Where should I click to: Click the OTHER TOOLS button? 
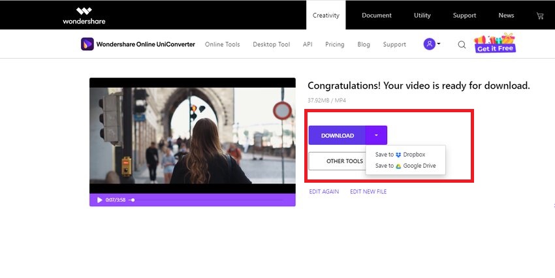click(x=338, y=161)
